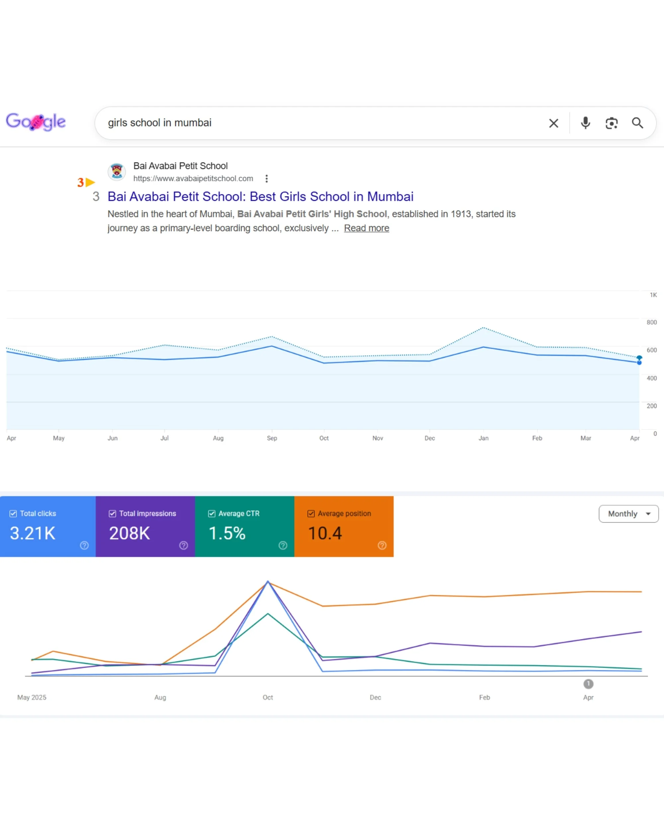664x830 pixels.
Task: Show help for Total clicks metric
Action: click(x=84, y=545)
